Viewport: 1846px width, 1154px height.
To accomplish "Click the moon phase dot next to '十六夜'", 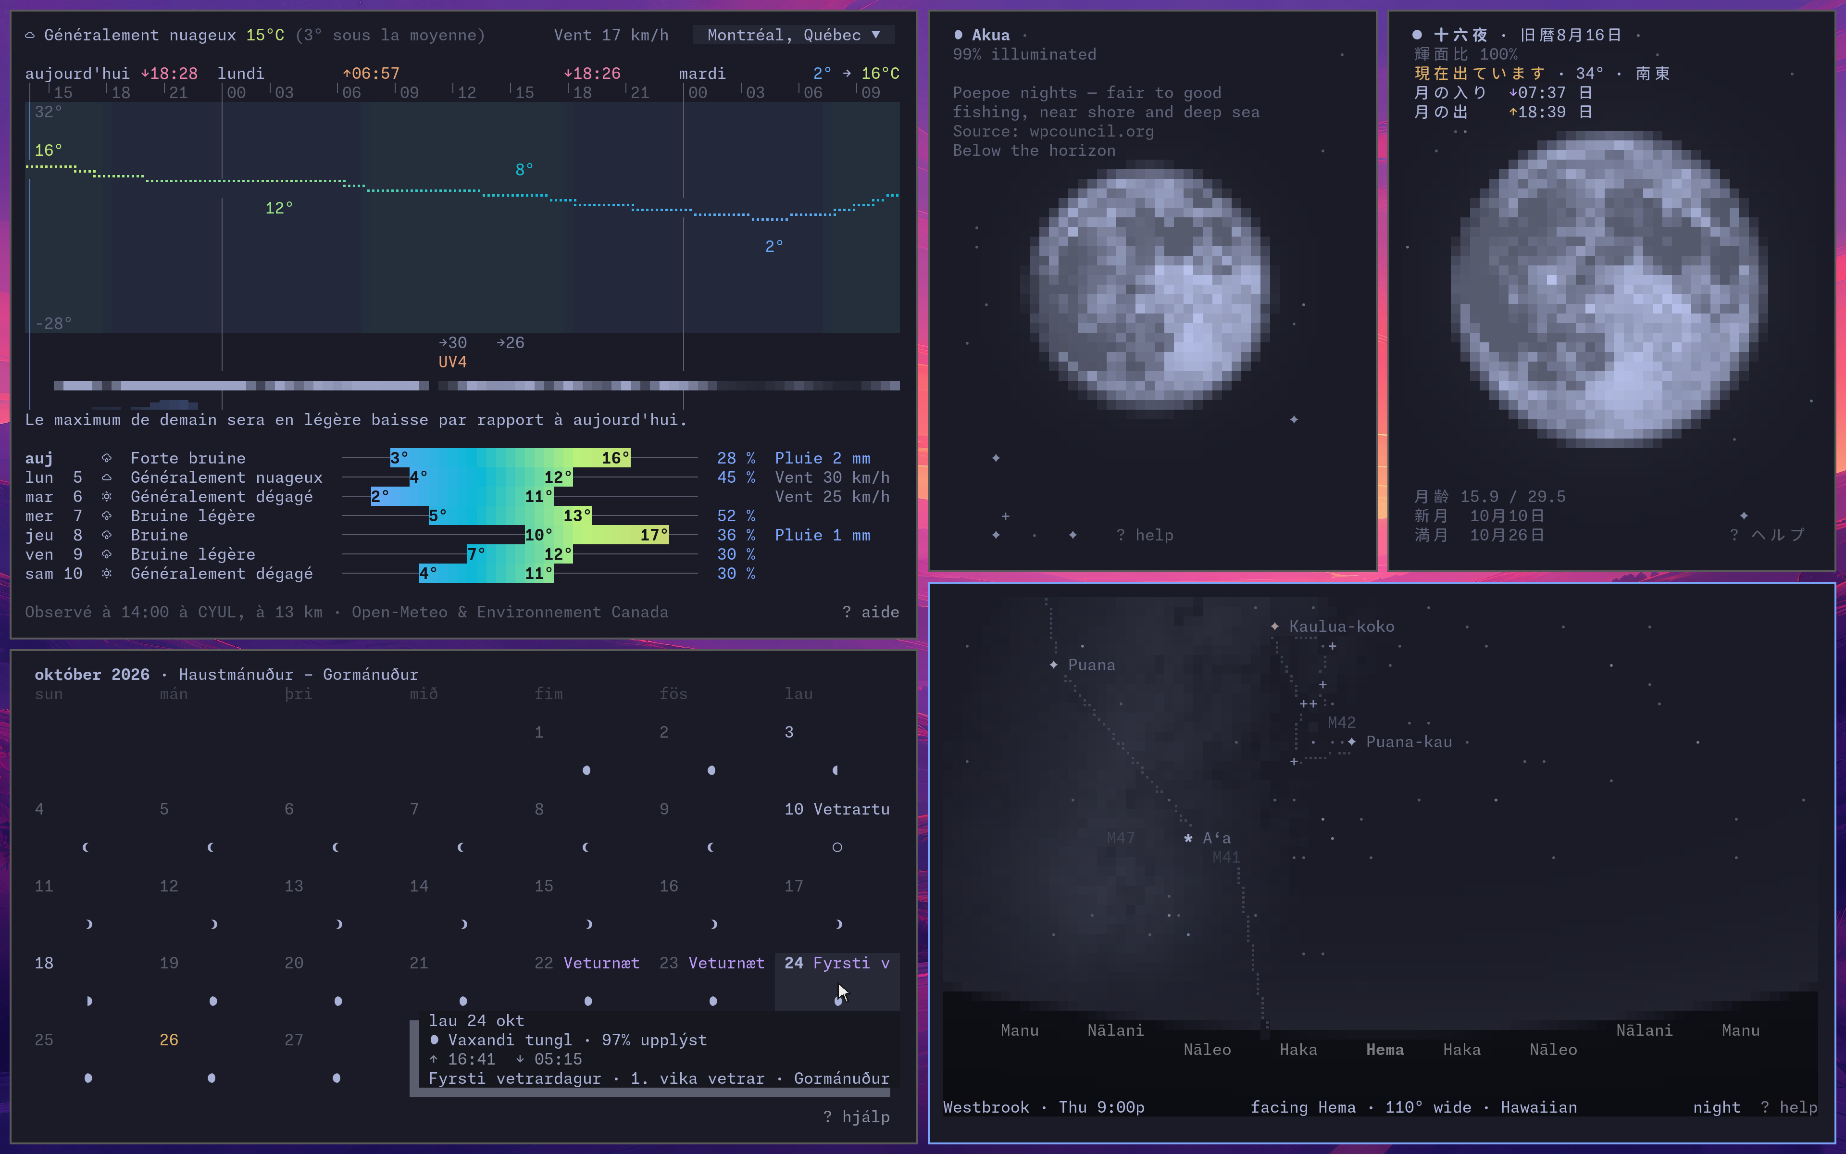I will 1417,35.
